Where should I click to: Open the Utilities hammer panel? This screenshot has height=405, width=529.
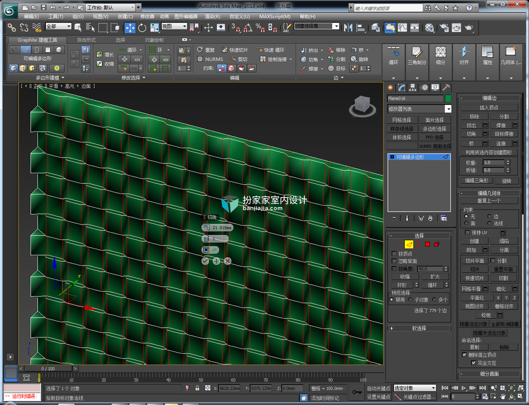tap(446, 88)
